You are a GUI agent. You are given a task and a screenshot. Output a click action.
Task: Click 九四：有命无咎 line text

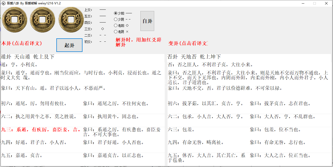point(196,142)
